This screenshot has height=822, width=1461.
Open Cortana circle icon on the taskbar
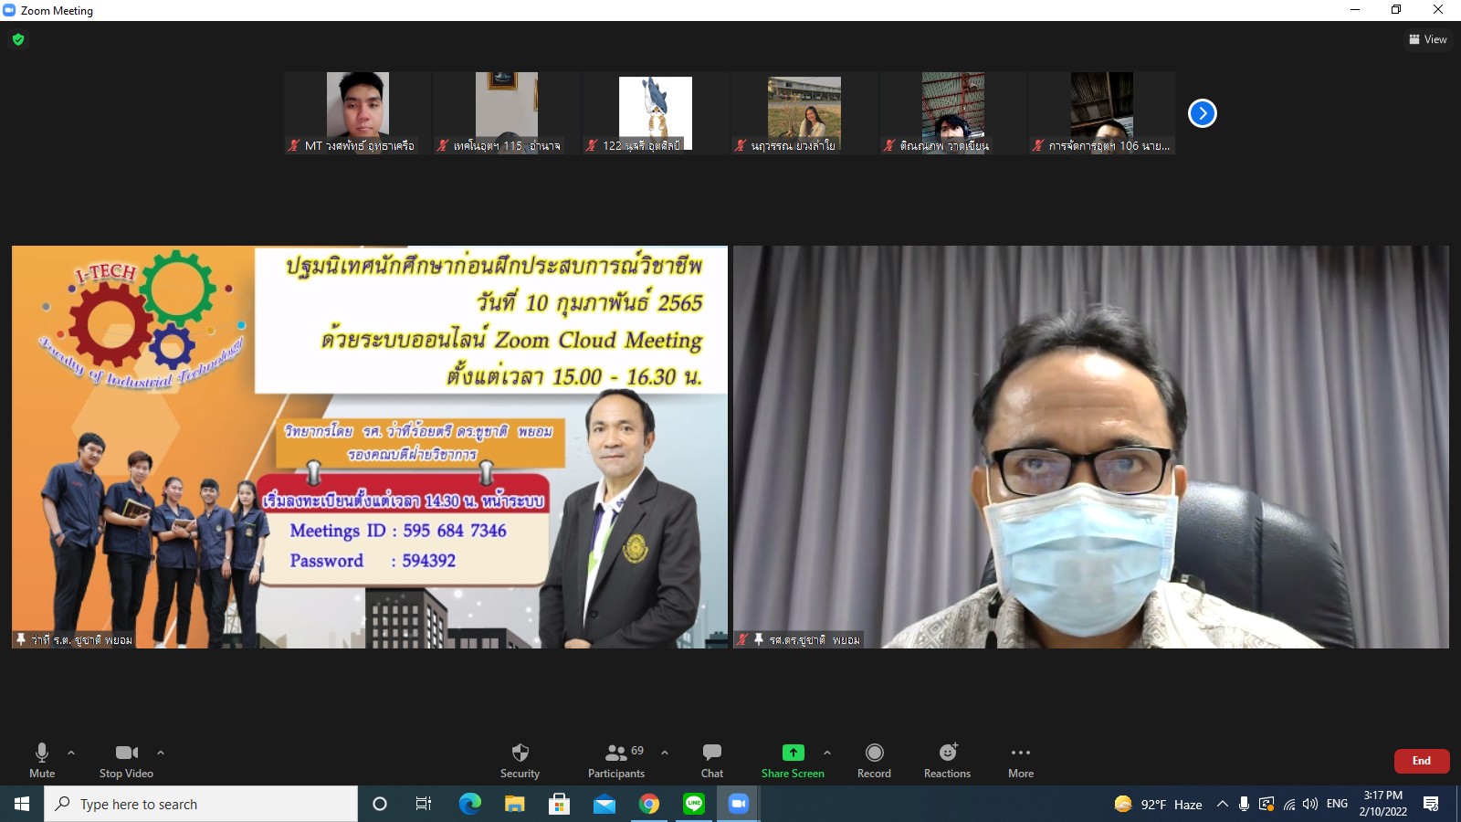pos(380,804)
